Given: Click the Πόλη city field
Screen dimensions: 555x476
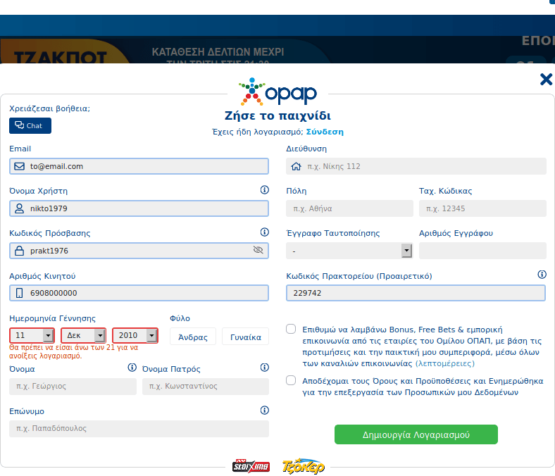Looking at the screenshot, I should point(349,208).
